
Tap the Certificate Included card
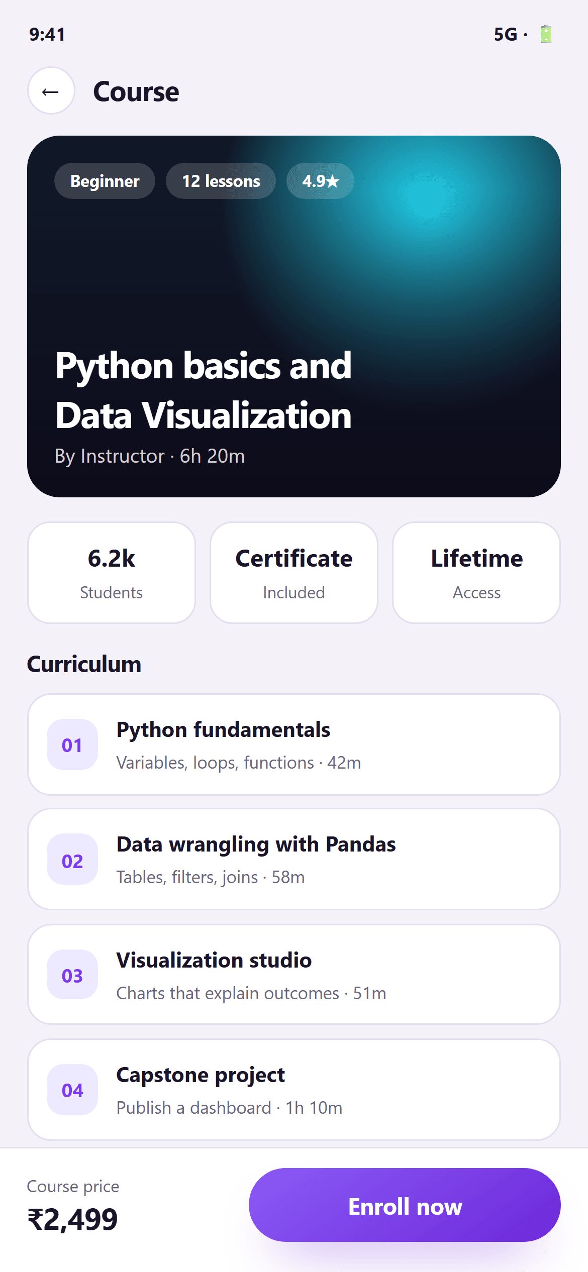pos(294,573)
